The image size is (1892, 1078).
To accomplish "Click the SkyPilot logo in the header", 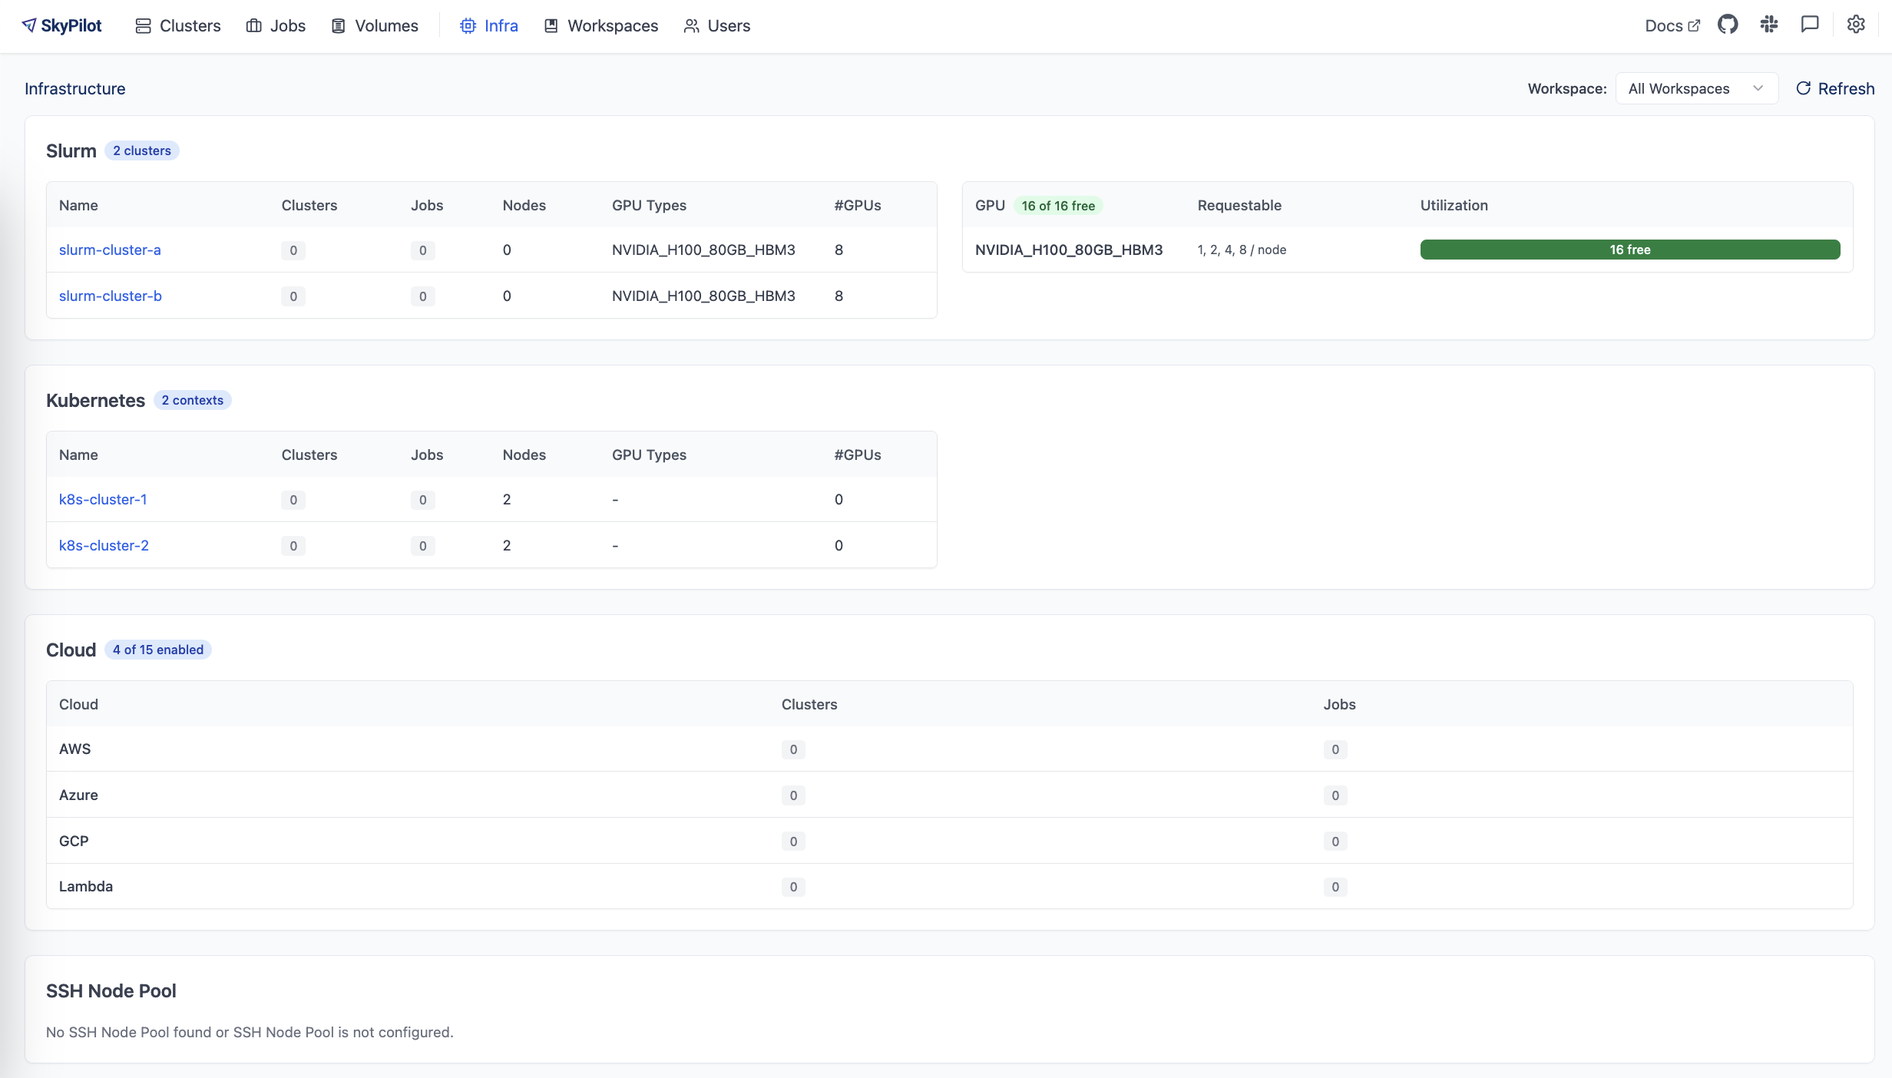I will coord(62,25).
